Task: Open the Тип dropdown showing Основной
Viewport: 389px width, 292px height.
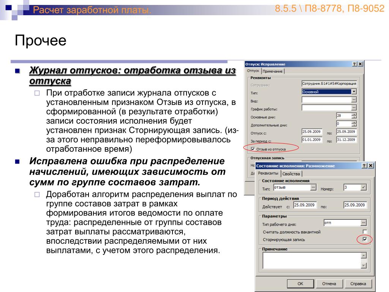Action: point(354,92)
